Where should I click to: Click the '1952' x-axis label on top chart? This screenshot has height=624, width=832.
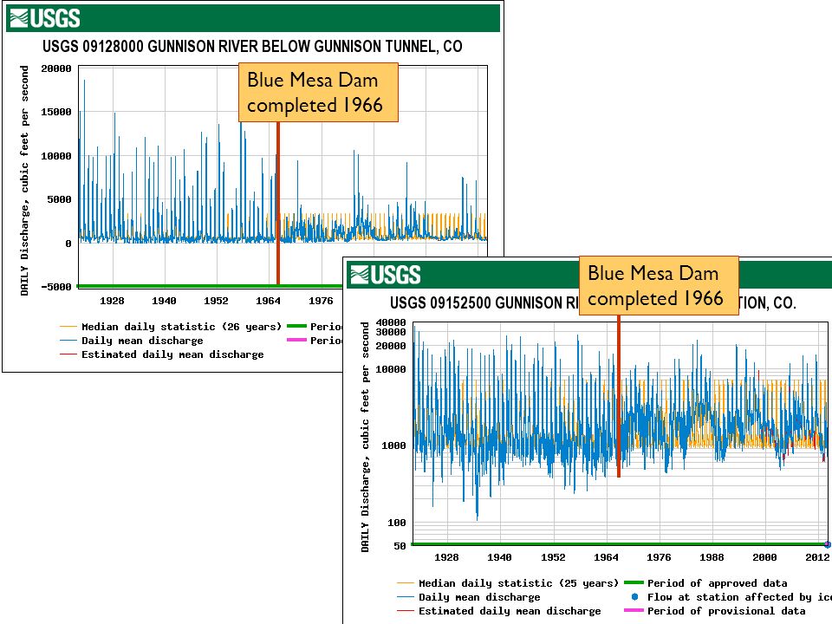click(x=216, y=301)
